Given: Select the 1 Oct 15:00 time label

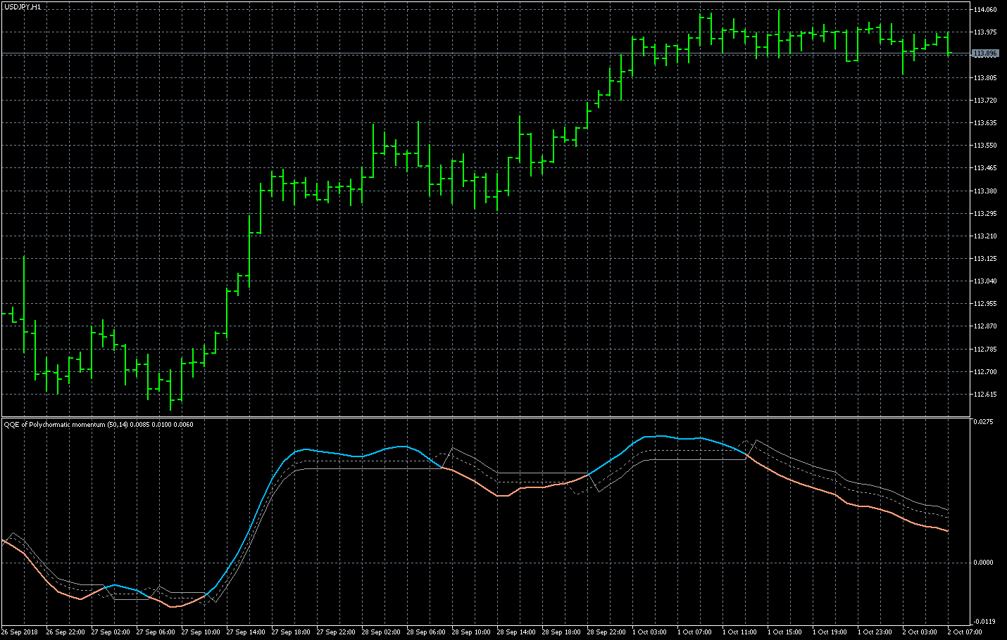Looking at the screenshot, I should (784, 632).
